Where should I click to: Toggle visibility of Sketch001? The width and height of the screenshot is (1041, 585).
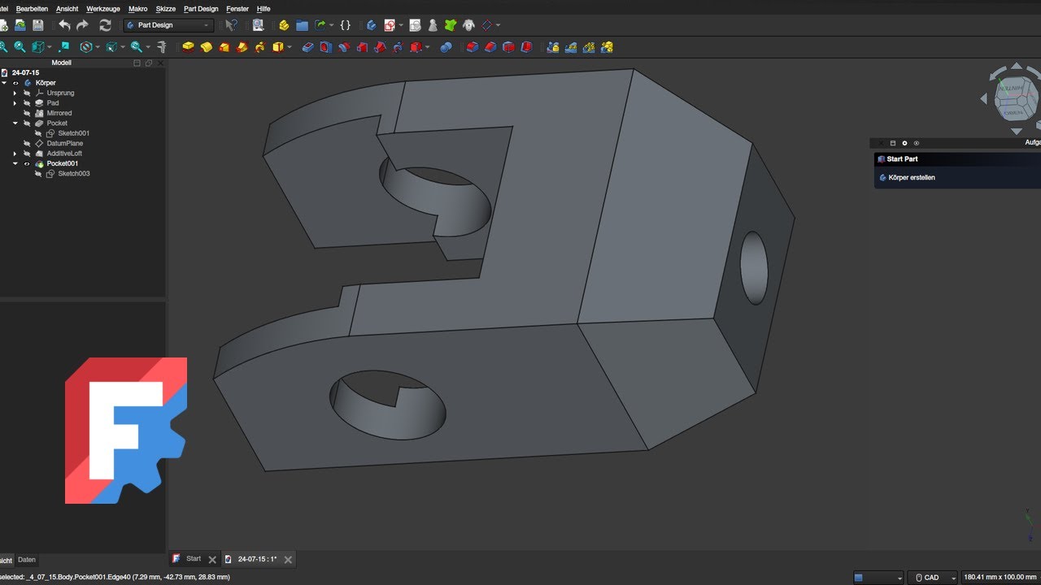pyautogui.click(x=38, y=133)
